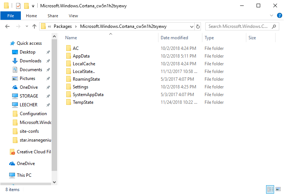Viewport: 284px width, 194px height.
Task: Click navigation pane scroll up arrow
Action: pyautogui.click(x=54, y=36)
